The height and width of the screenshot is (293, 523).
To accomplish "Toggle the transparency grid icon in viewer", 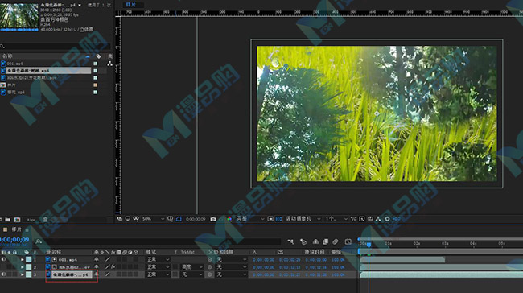I will [x=279, y=219].
